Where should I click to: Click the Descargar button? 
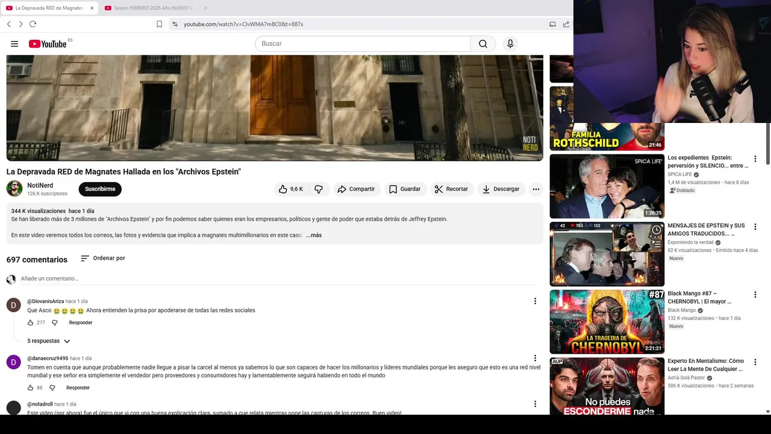[501, 189]
